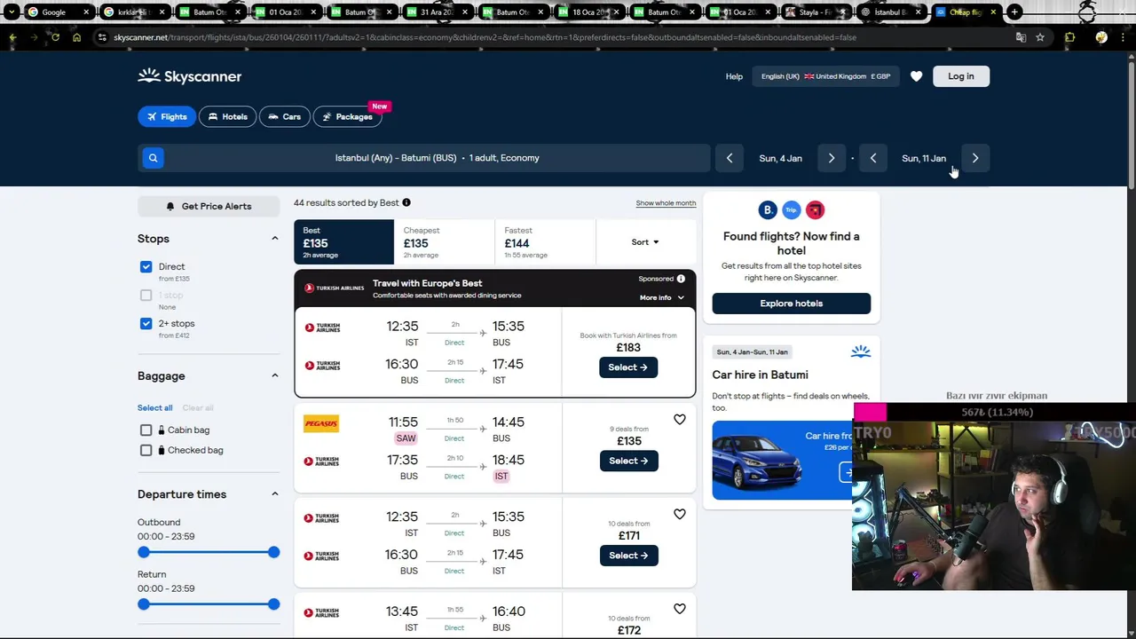Go to previous outbound date before Sun, 4 Jan

click(x=730, y=158)
